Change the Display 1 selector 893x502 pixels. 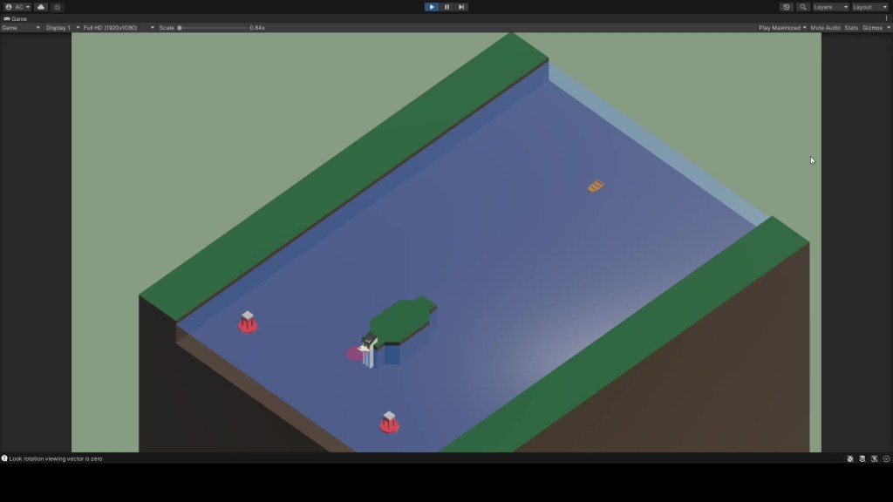[62, 28]
